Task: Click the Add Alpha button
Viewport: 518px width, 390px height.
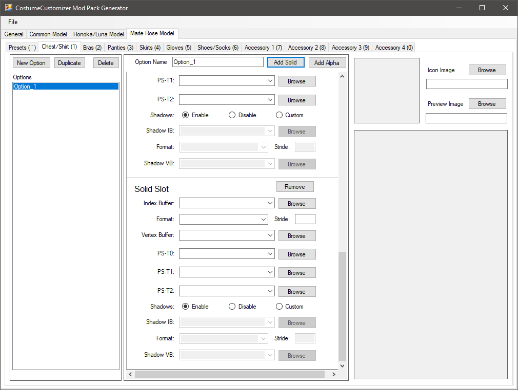Action: click(327, 62)
